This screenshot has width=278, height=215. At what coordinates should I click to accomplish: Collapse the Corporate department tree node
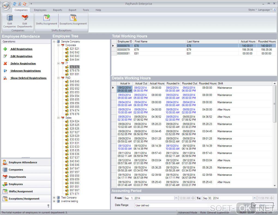[x=58, y=45]
